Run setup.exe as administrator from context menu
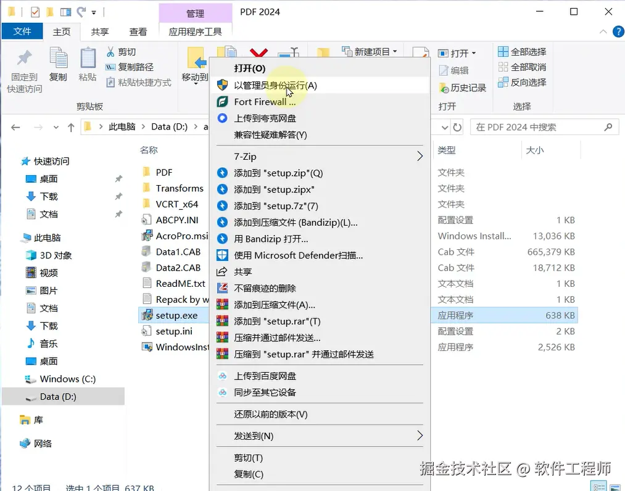Viewport: 625px width, 491px height. 320,85
